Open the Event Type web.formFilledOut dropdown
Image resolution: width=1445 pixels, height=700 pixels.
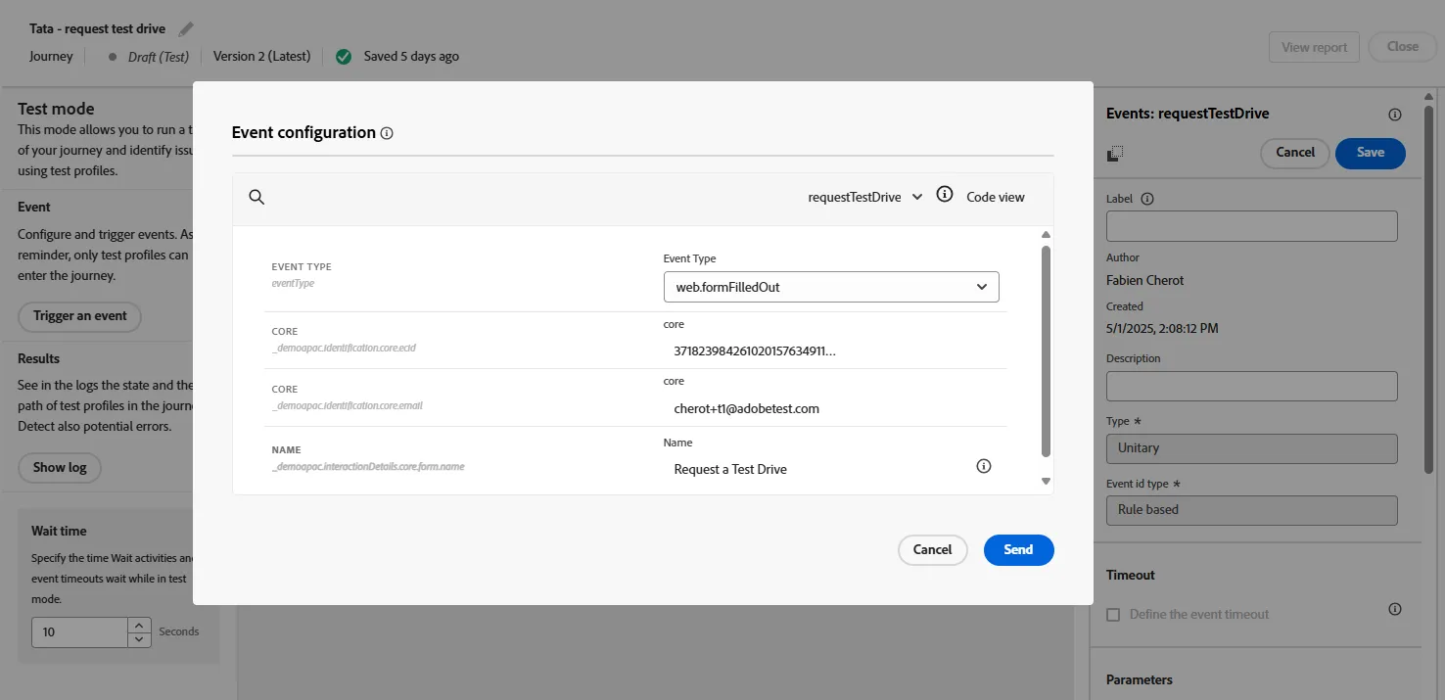pyautogui.click(x=831, y=287)
